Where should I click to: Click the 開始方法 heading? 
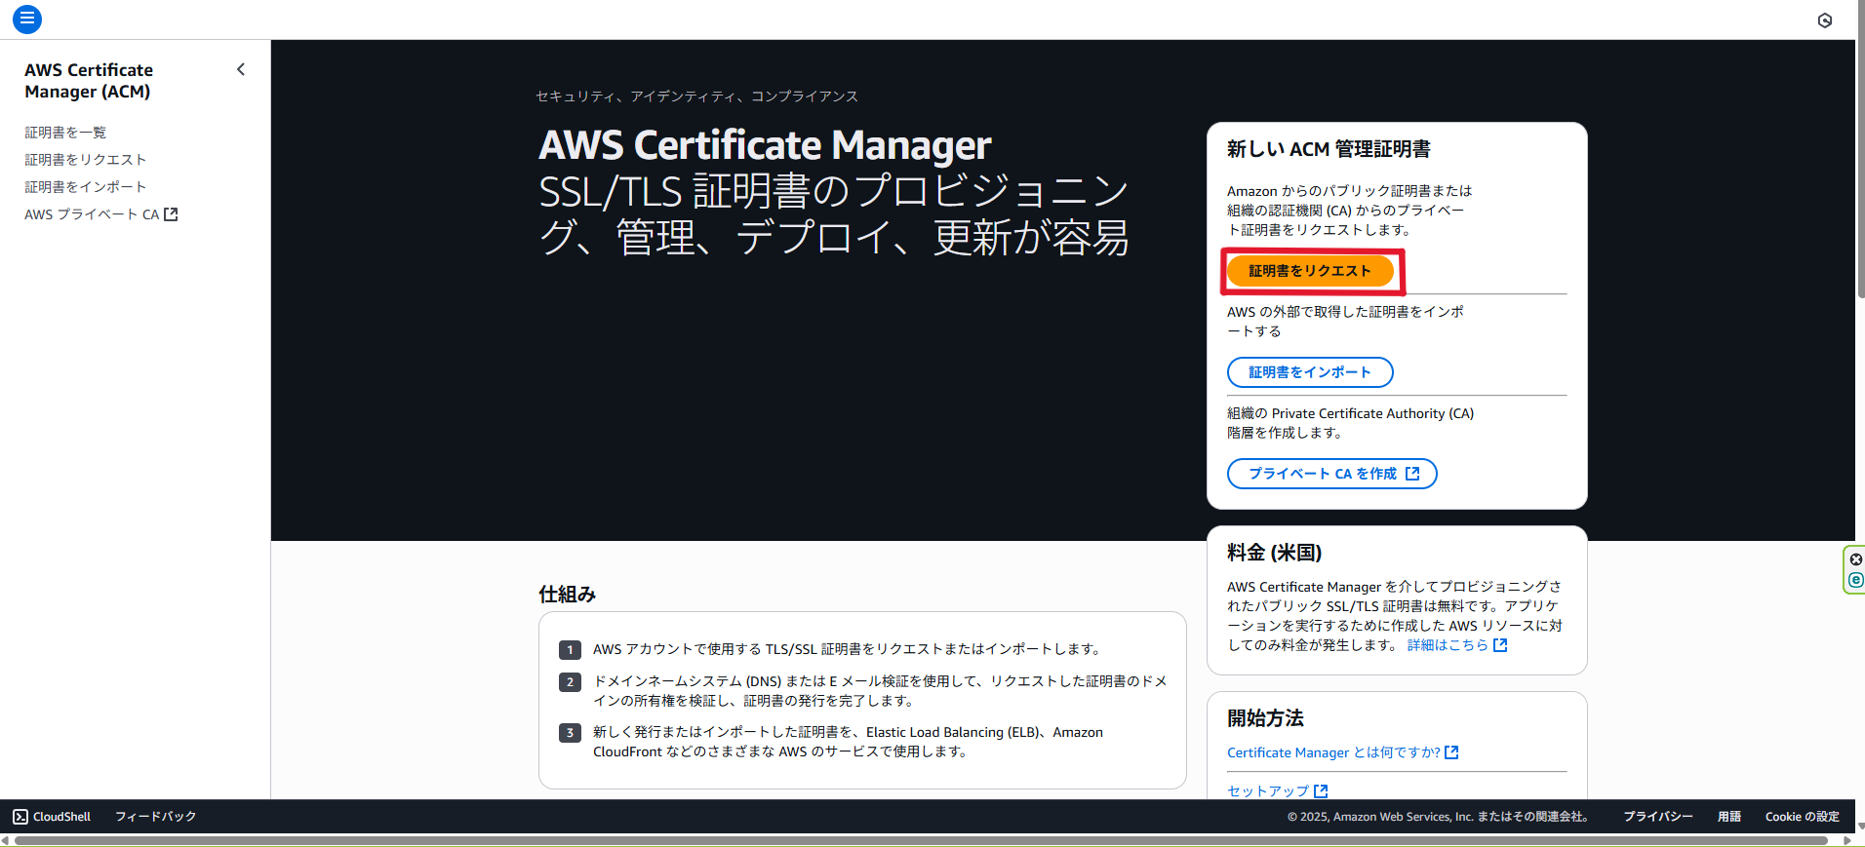point(1266,718)
